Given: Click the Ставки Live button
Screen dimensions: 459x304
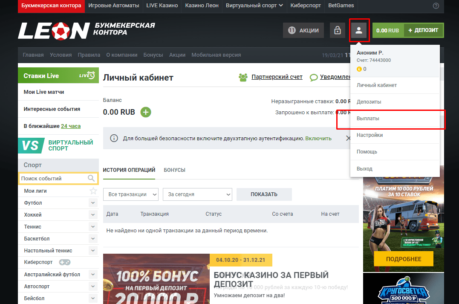Looking at the screenshot, I should (x=58, y=75).
